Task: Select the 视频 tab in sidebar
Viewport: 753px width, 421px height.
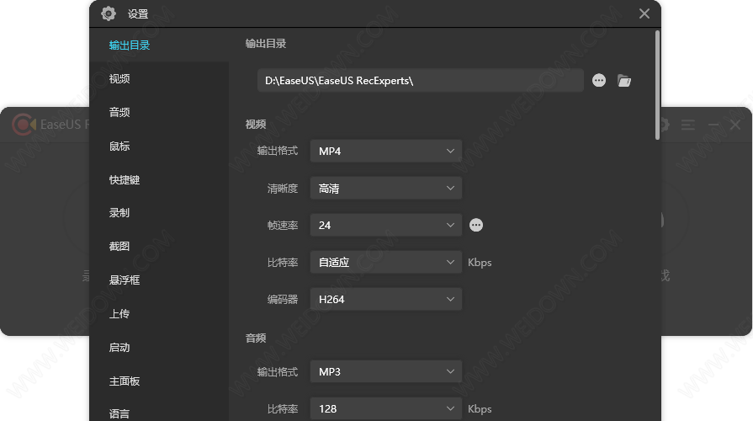Action: 119,79
